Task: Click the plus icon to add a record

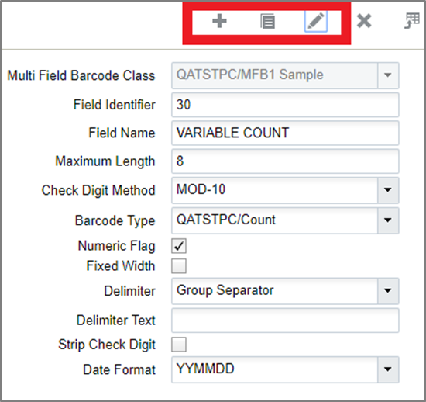Action: 219,21
